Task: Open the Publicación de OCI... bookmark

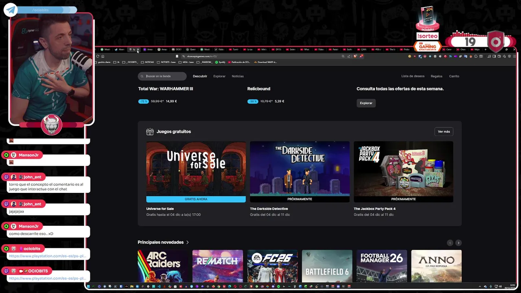Action: pos(239,62)
